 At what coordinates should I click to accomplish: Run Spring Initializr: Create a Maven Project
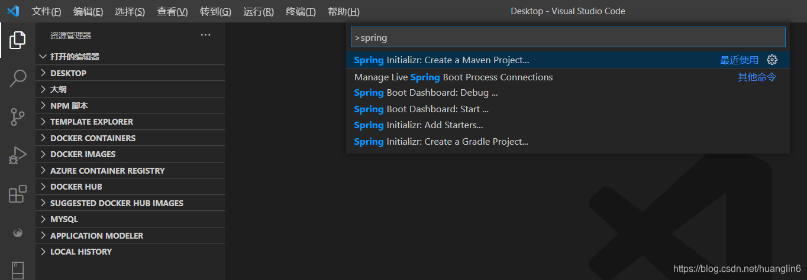tap(568, 60)
